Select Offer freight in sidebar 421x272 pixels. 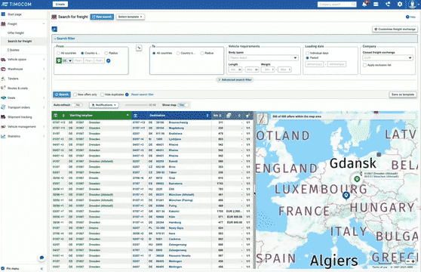pos(16,32)
